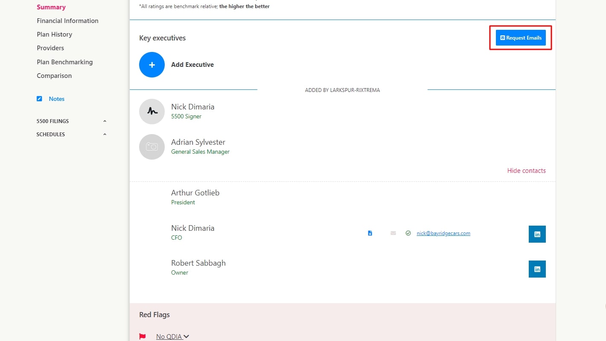This screenshot has width=606, height=341.
Task: Select Providers in the sidebar
Action: pos(50,48)
